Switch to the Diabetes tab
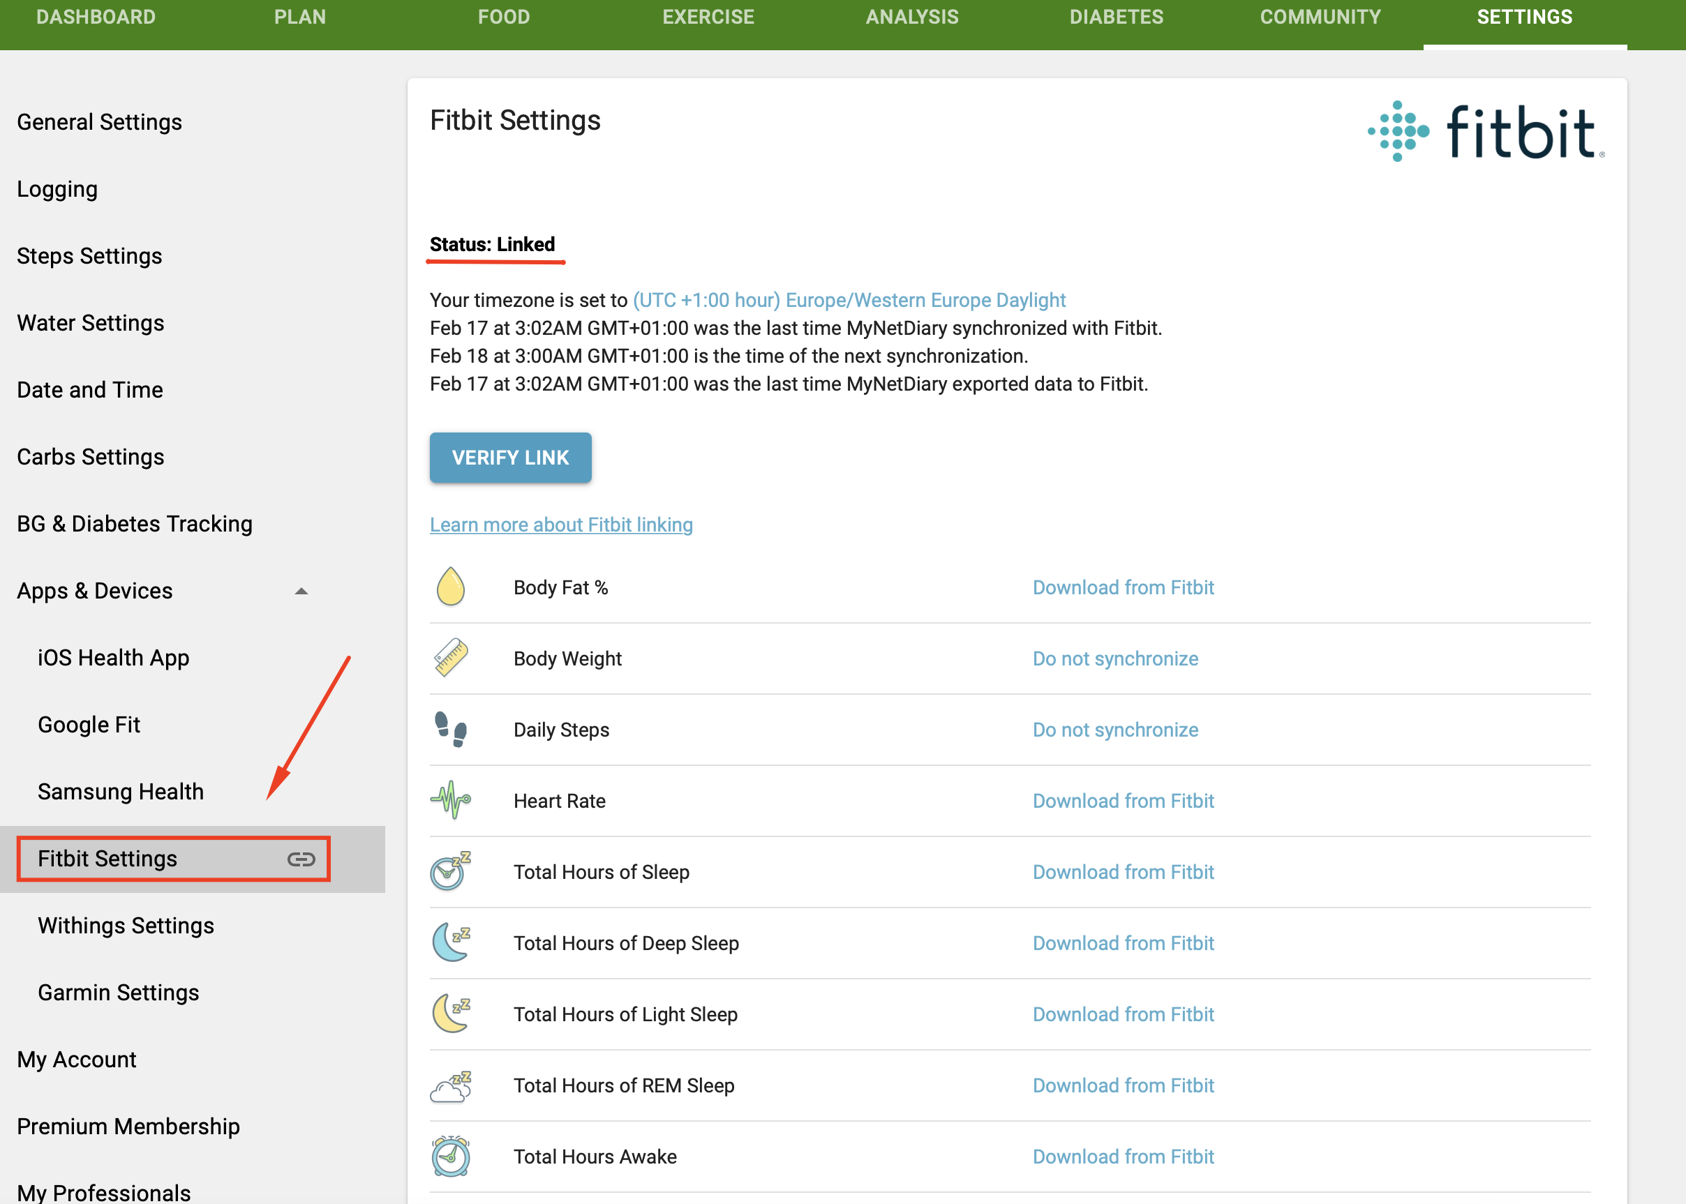The height and width of the screenshot is (1204, 1686). coord(1116,17)
